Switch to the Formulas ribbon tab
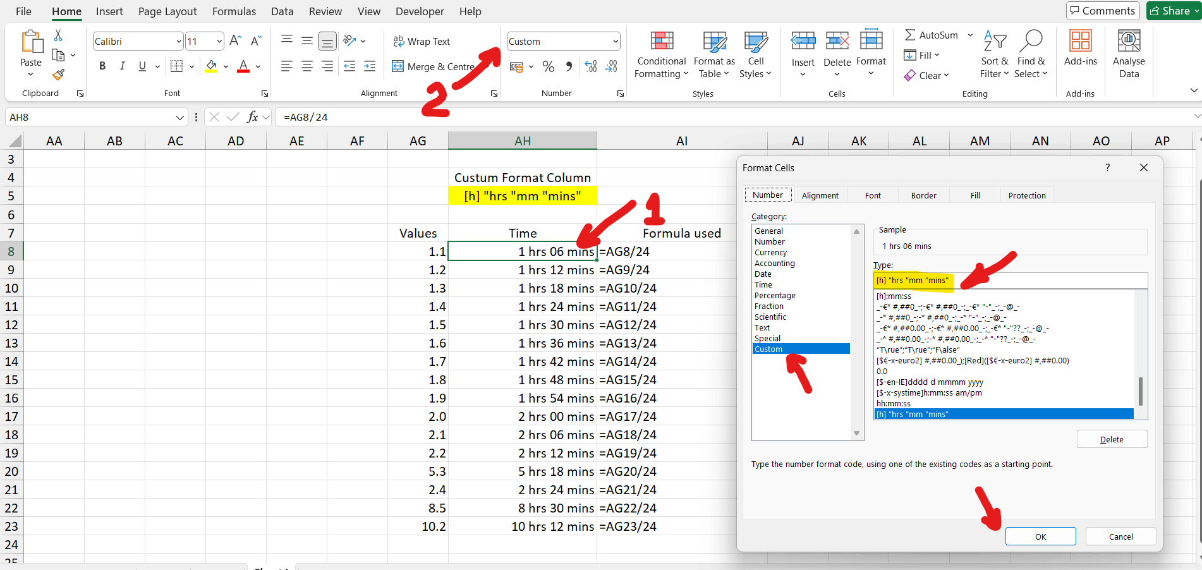Viewport: 1202px width, 570px height. coord(234,11)
